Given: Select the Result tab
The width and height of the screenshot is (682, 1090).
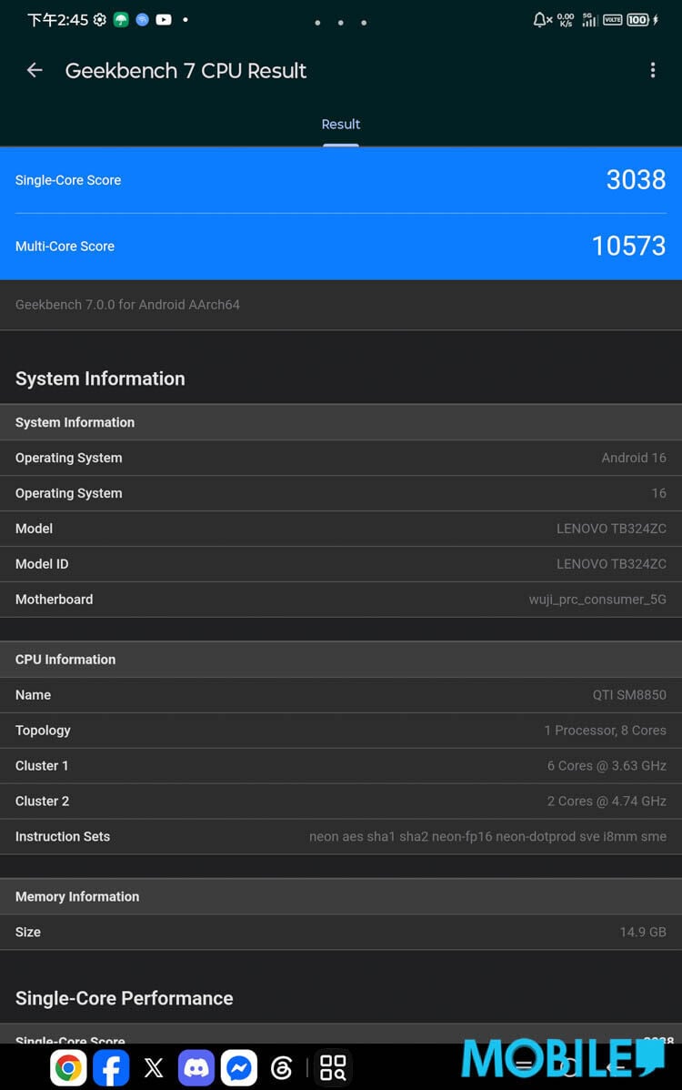Looking at the screenshot, I should tap(340, 125).
